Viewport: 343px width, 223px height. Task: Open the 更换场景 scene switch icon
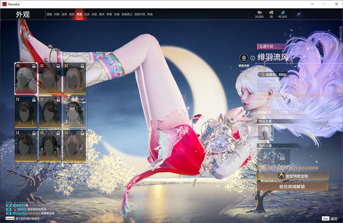[244, 58]
